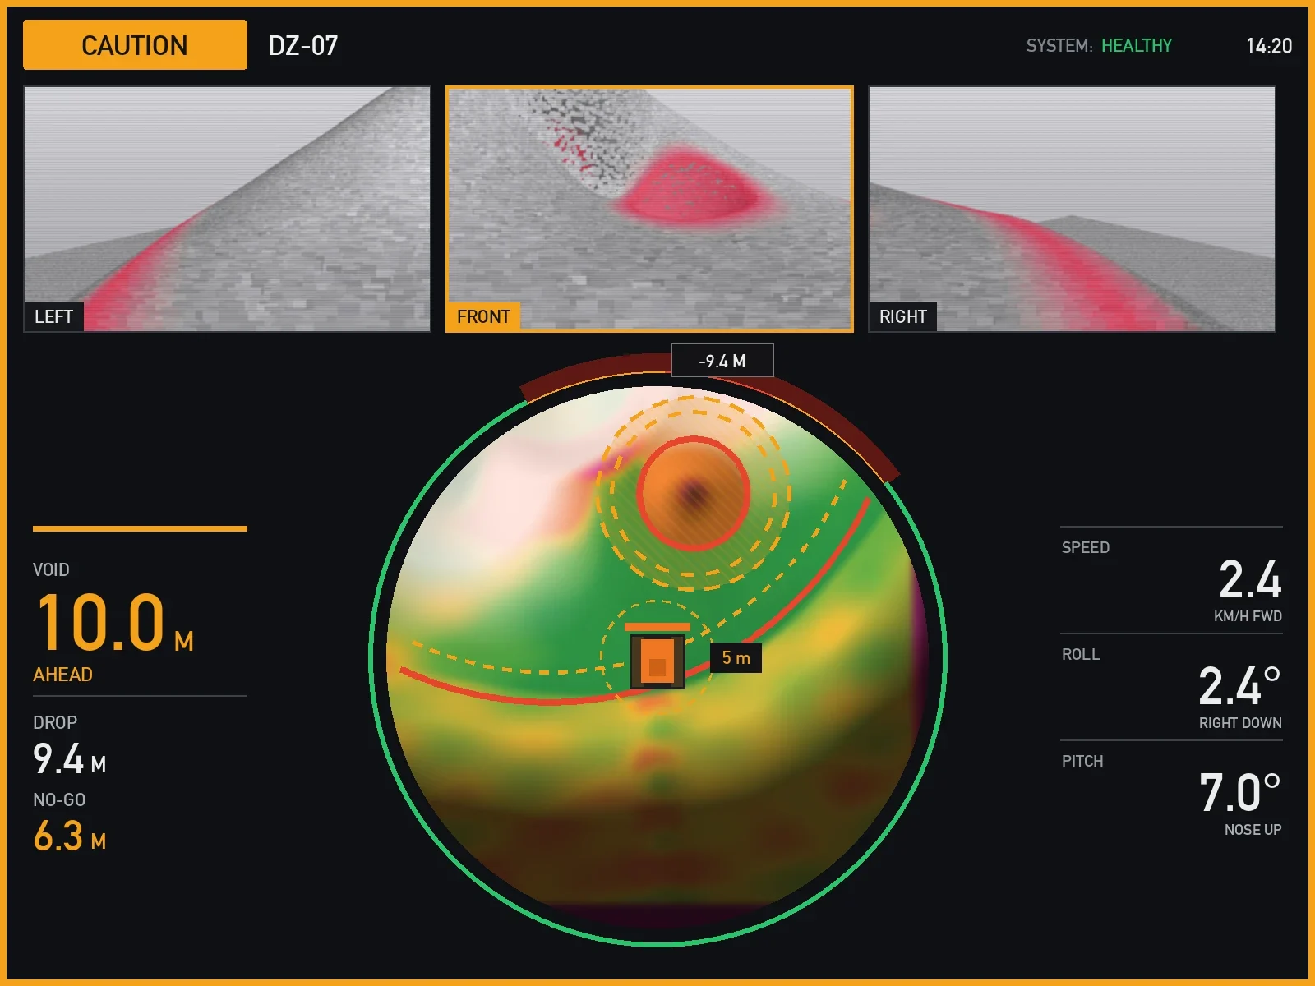This screenshot has height=986, width=1315.
Task: Click the -9.4 M depth marker tag
Action: click(722, 361)
